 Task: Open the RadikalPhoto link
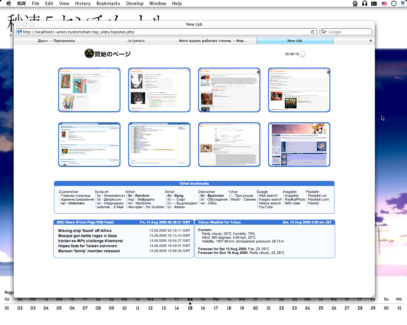(x=295, y=200)
